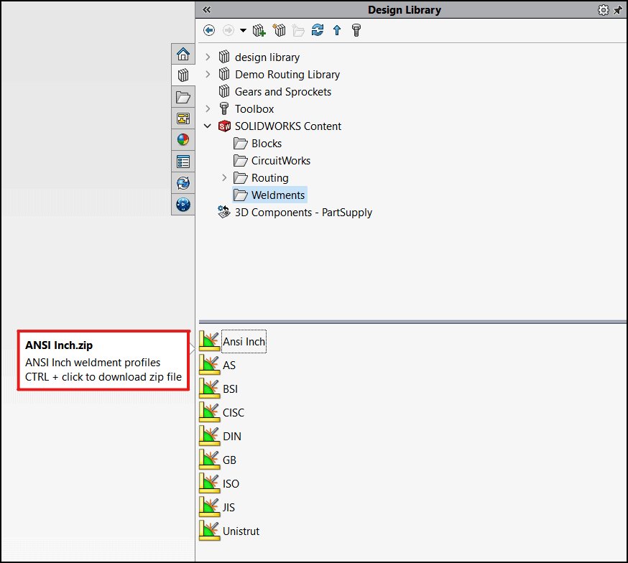Select design library tree item
The image size is (628, 563).
tap(267, 57)
